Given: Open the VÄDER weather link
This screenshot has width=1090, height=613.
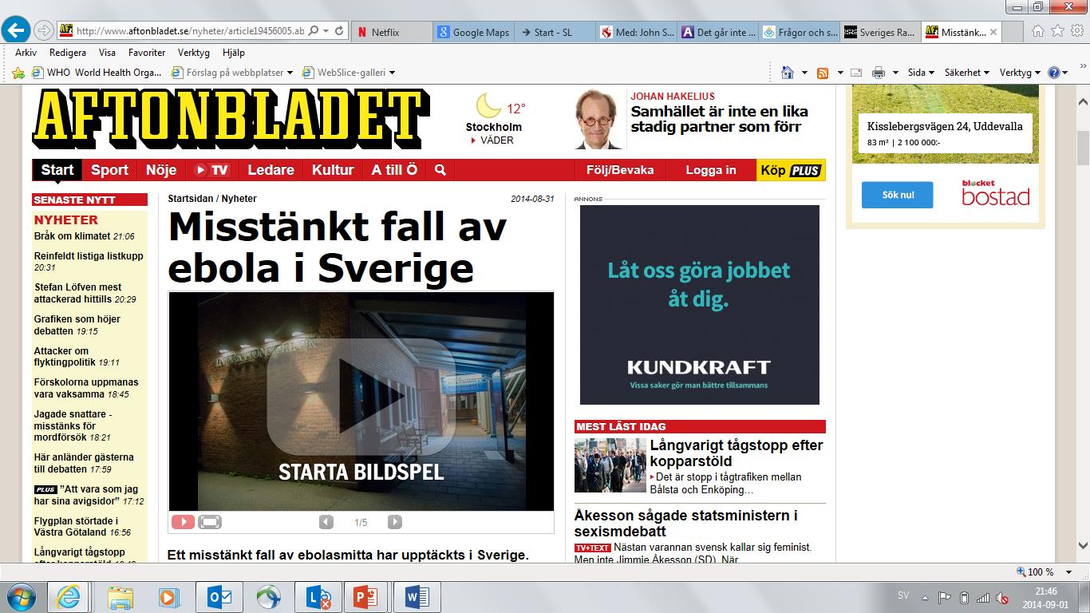Looking at the screenshot, I should (x=496, y=140).
